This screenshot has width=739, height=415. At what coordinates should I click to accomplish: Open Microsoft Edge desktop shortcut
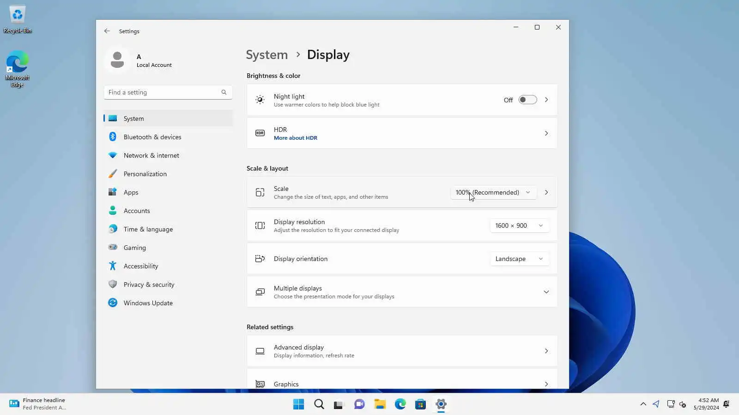(18, 69)
